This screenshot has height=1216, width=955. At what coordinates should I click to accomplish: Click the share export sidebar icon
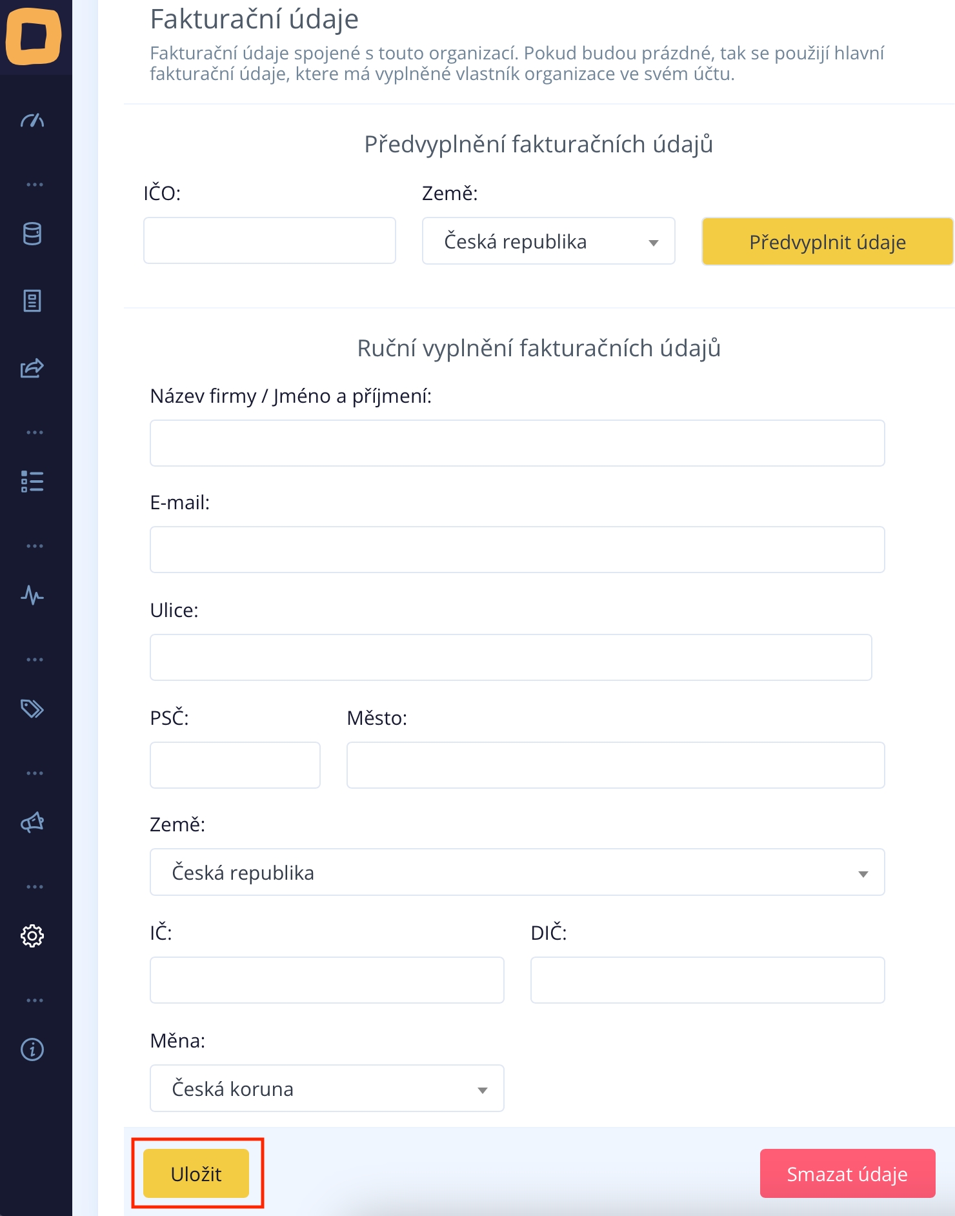pos(32,368)
